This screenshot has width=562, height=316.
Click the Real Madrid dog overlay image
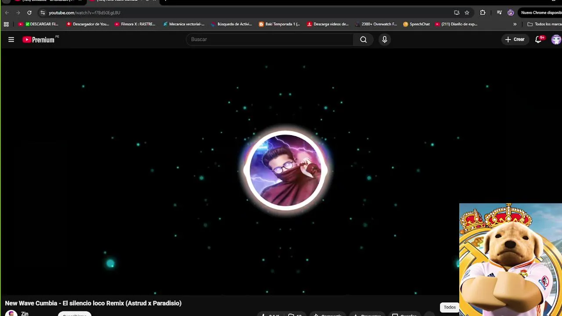pyautogui.click(x=511, y=259)
